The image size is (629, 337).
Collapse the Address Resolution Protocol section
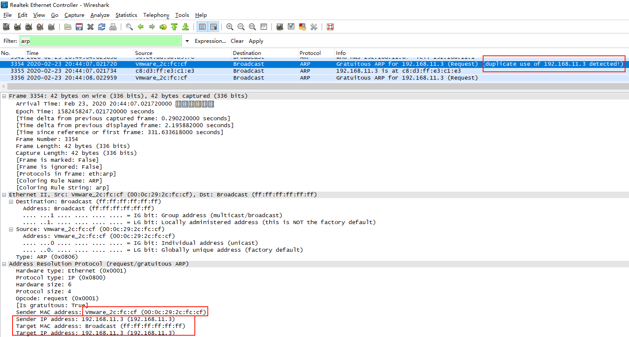(x=3, y=263)
